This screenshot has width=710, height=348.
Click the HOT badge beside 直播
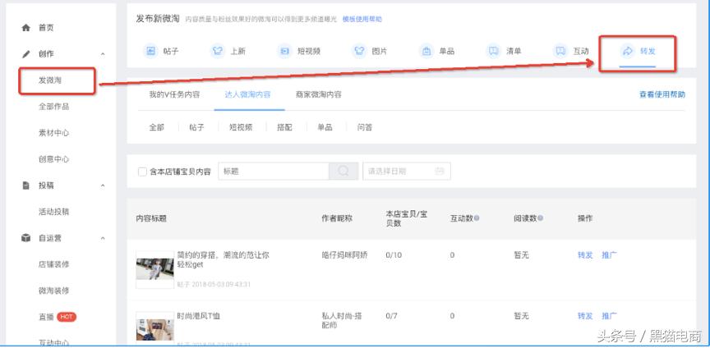(x=67, y=317)
